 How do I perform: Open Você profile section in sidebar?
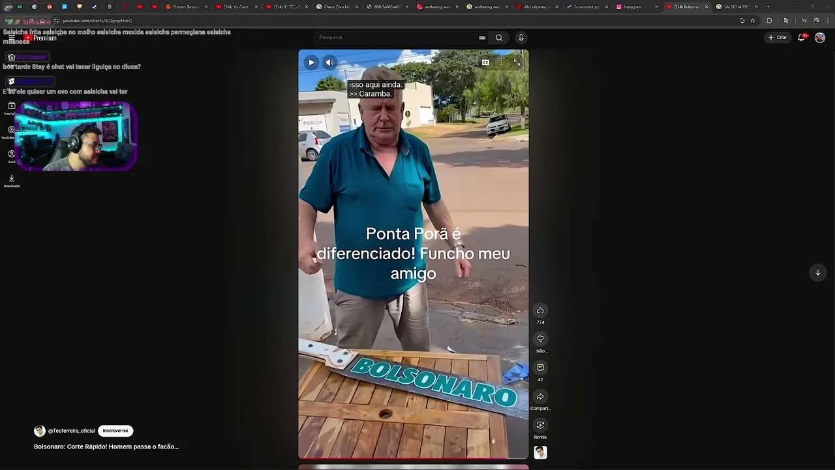click(11, 156)
